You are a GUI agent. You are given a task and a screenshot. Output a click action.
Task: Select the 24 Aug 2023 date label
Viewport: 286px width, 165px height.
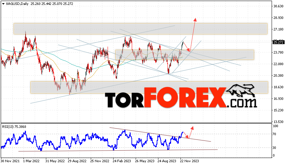(x=167, y=161)
